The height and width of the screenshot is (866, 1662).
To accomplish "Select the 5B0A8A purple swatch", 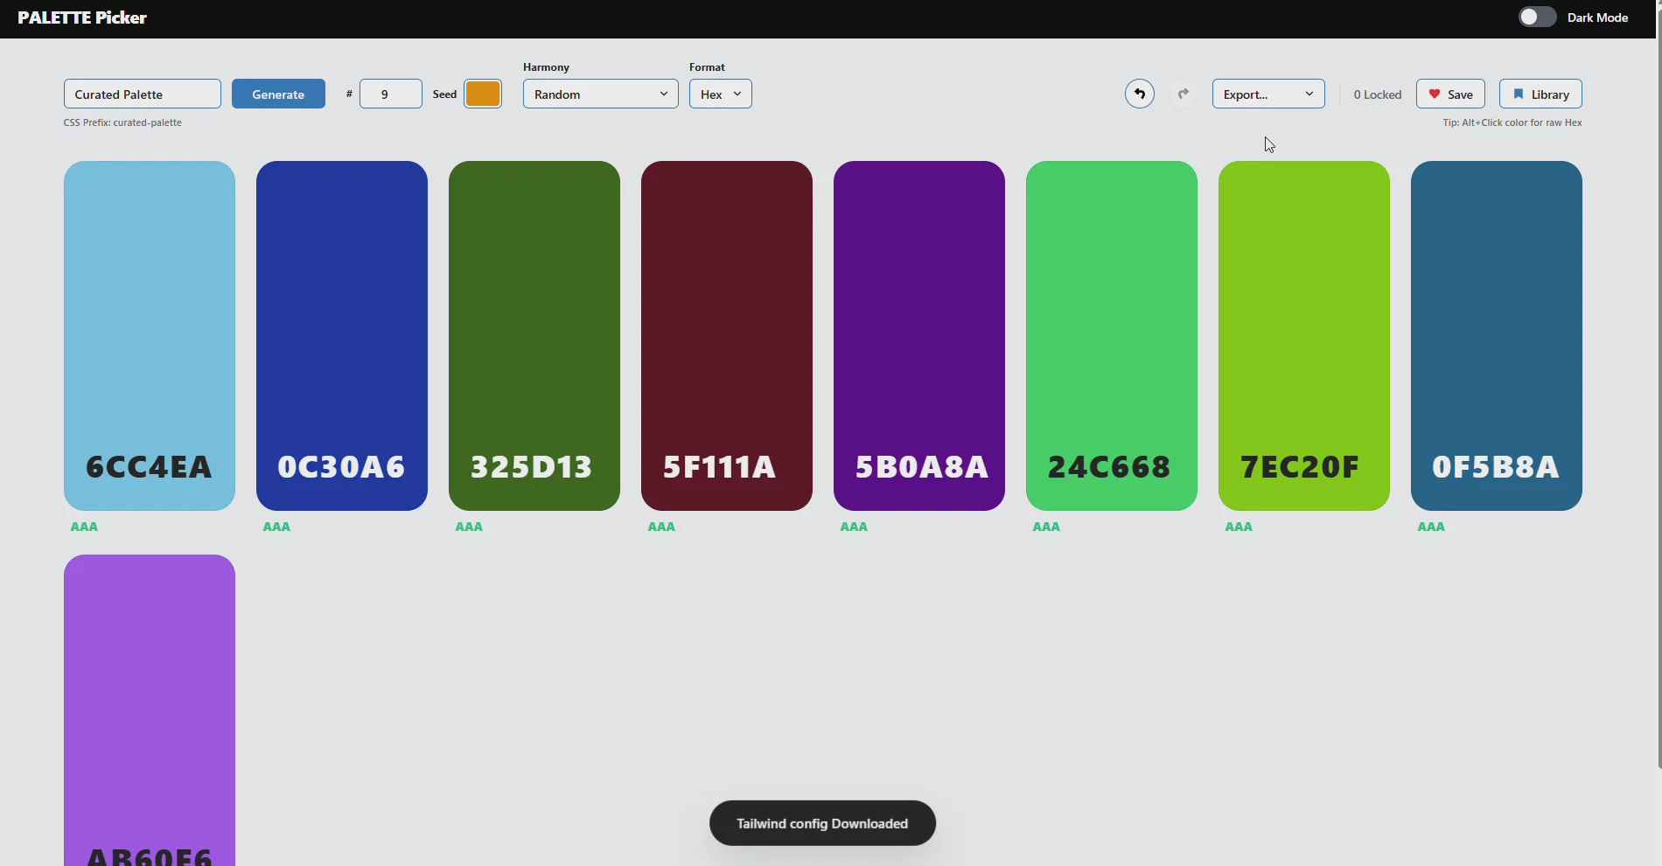I will tap(919, 336).
